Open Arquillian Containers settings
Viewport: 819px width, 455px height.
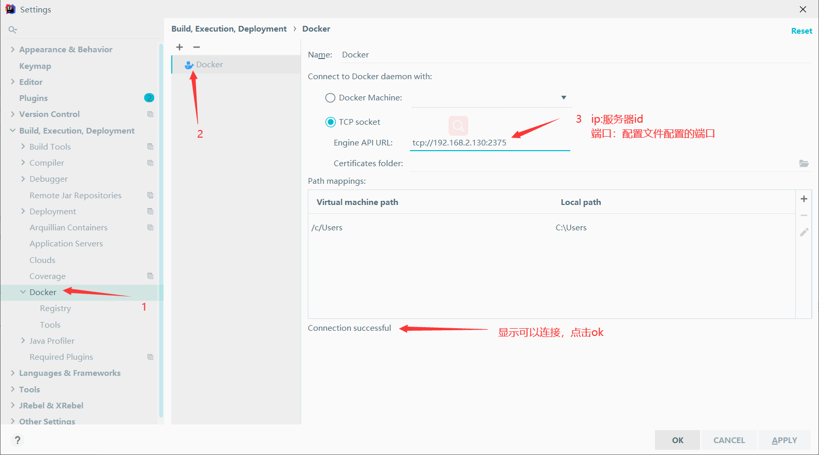point(68,227)
